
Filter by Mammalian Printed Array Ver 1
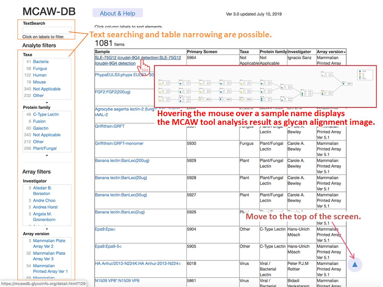point(50,269)
